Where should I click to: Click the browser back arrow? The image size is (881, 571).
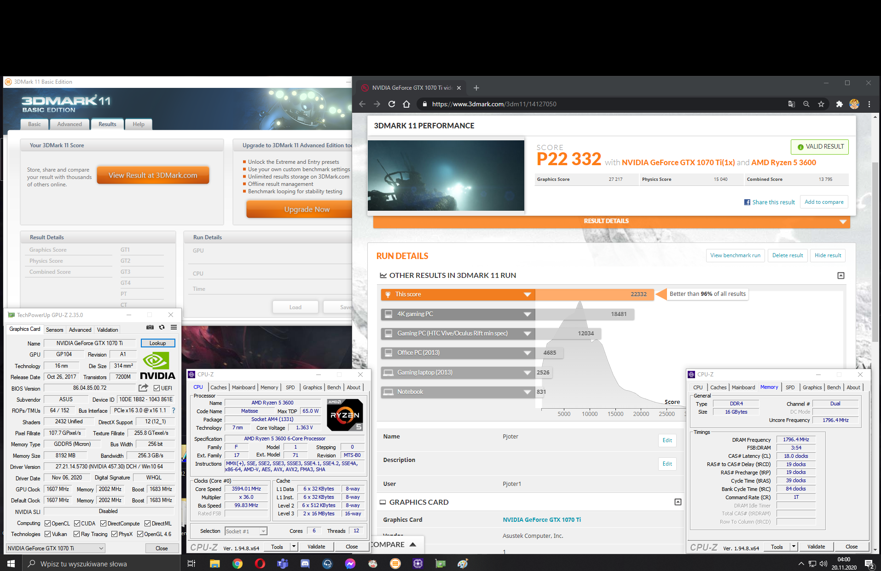(362, 104)
